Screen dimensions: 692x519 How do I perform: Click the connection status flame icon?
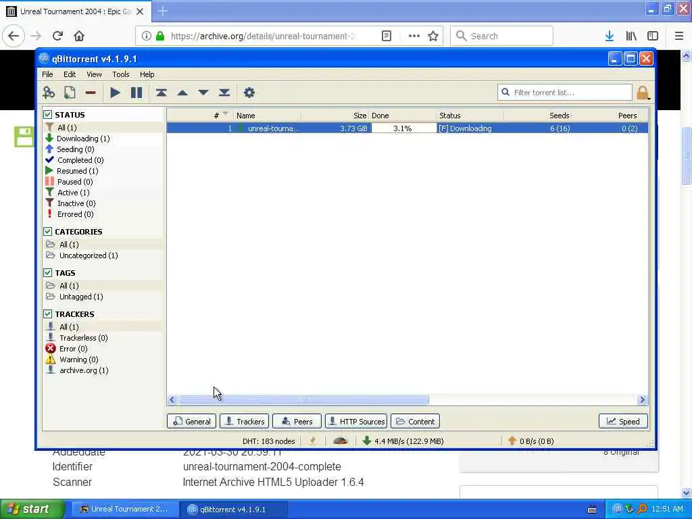(x=313, y=441)
